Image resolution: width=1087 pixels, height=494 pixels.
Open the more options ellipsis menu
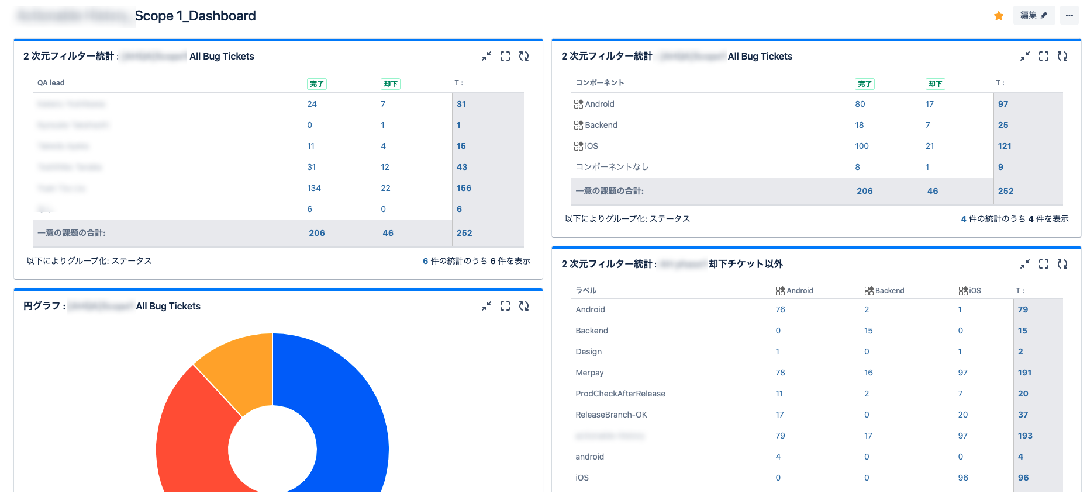[1069, 16]
